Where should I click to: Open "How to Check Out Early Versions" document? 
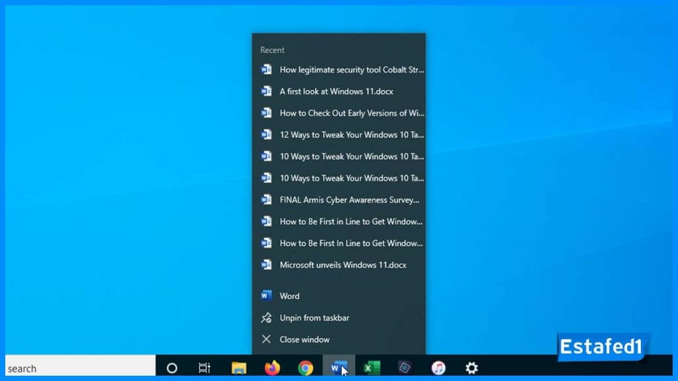pyautogui.click(x=351, y=113)
